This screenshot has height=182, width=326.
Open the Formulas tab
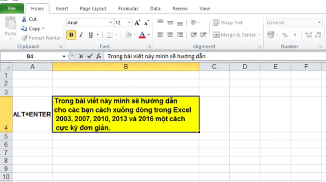[x=128, y=9]
